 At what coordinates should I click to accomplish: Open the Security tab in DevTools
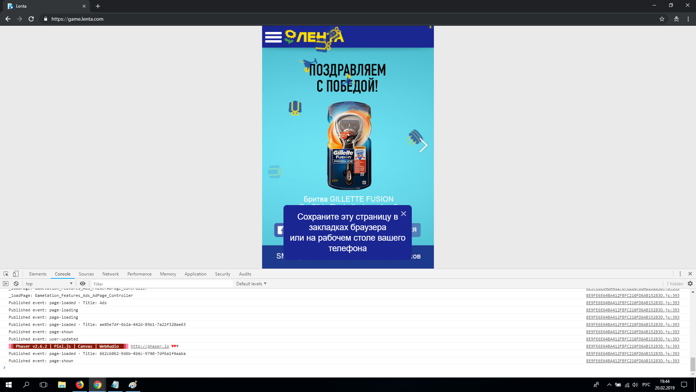223,274
